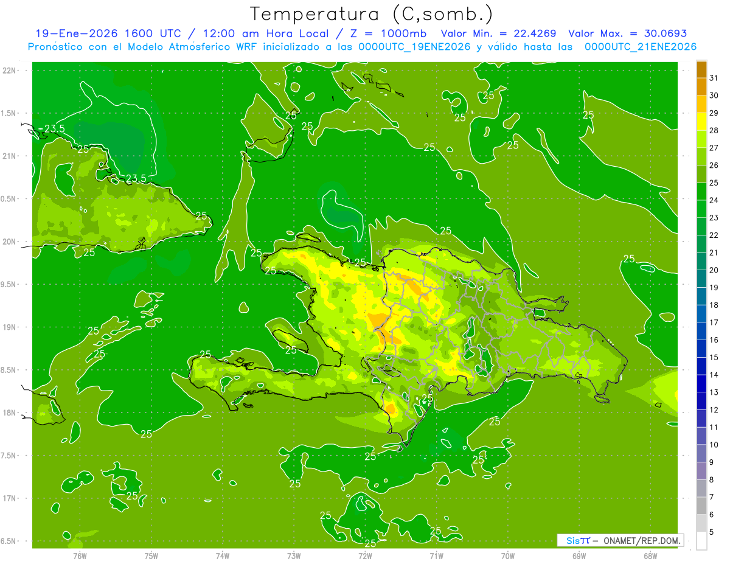Click the legend scale value 28
730x564 pixels.
coord(714,130)
